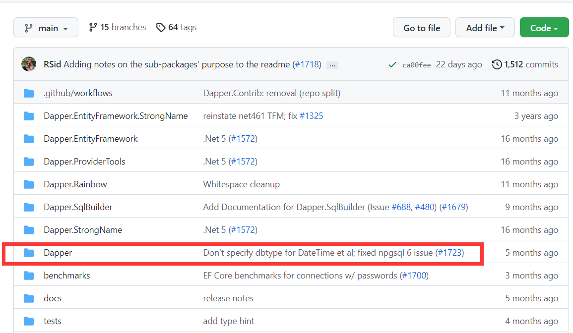
Task: Open the RSid author link
Action: [52, 64]
